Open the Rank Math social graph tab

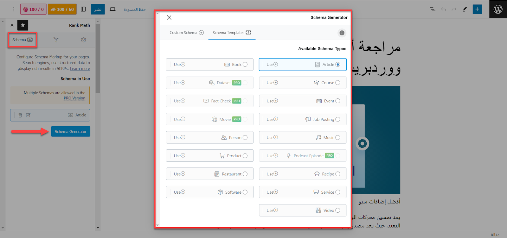click(x=56, y=40)
